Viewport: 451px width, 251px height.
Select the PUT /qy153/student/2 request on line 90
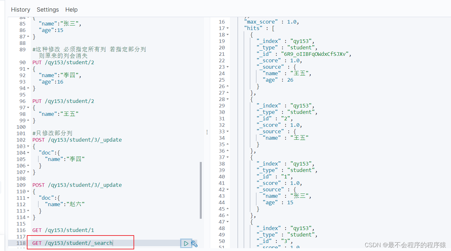pyautogui.click(x=63, y=62)
